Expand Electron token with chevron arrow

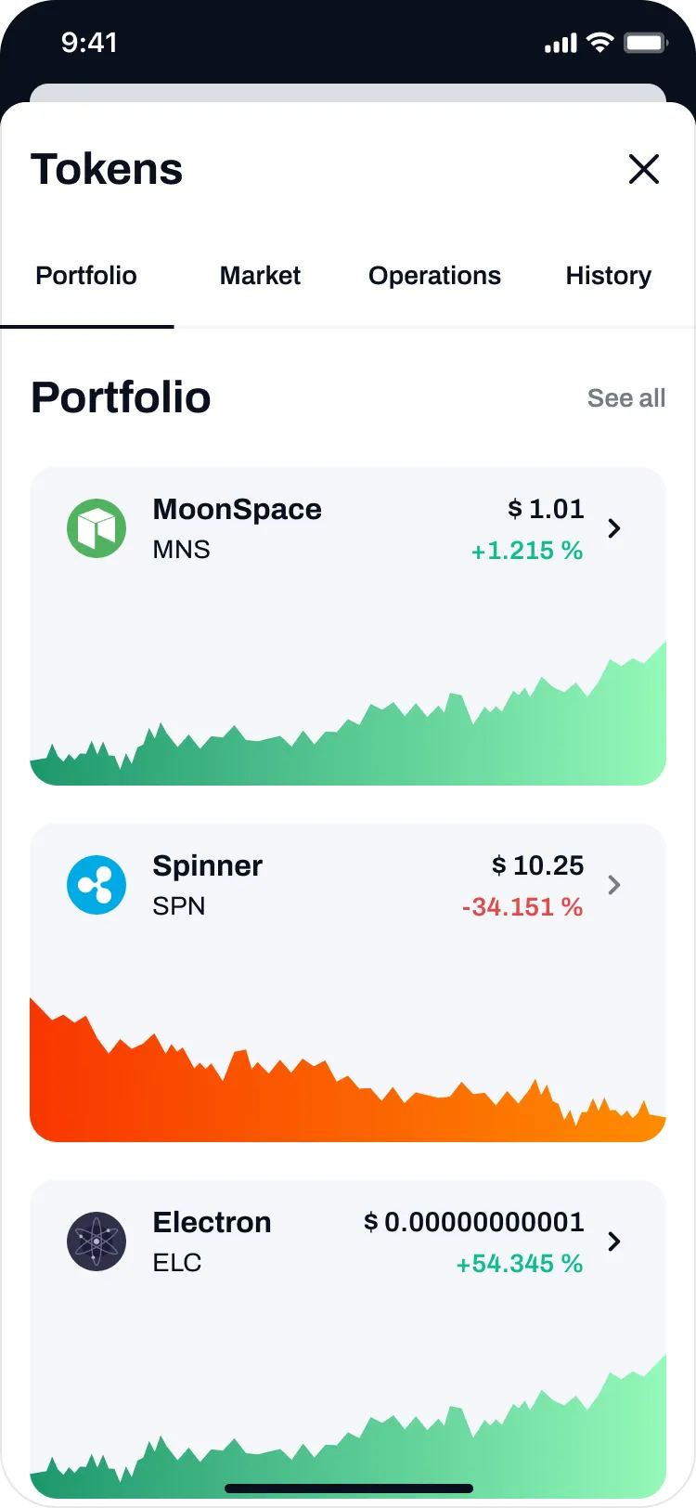(x=613, y=1241)
